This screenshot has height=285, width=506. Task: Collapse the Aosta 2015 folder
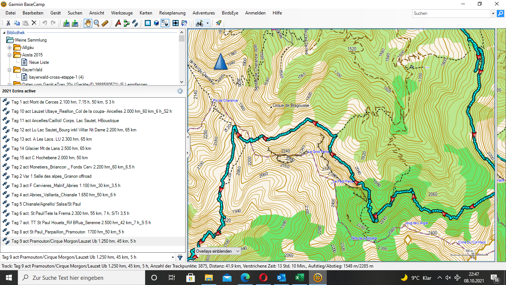10,55
